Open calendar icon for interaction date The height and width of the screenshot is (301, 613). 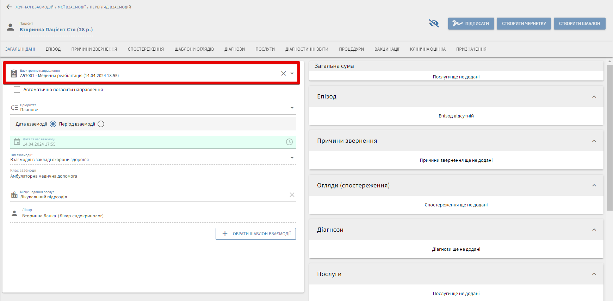click(x=17, y=142)
